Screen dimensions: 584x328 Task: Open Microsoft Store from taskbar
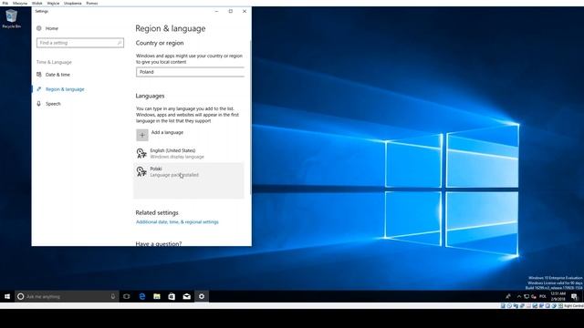[172, 296]
